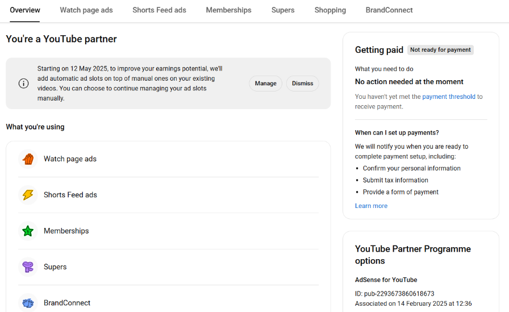Click Confirm your personal information bullet

[412, 168]
